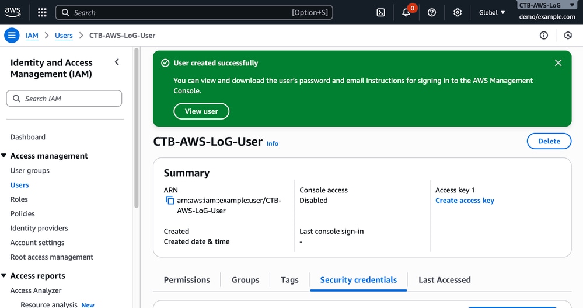Dismiss the success banner
Screen dimensions: 583x308
click(x=558, y=63)
